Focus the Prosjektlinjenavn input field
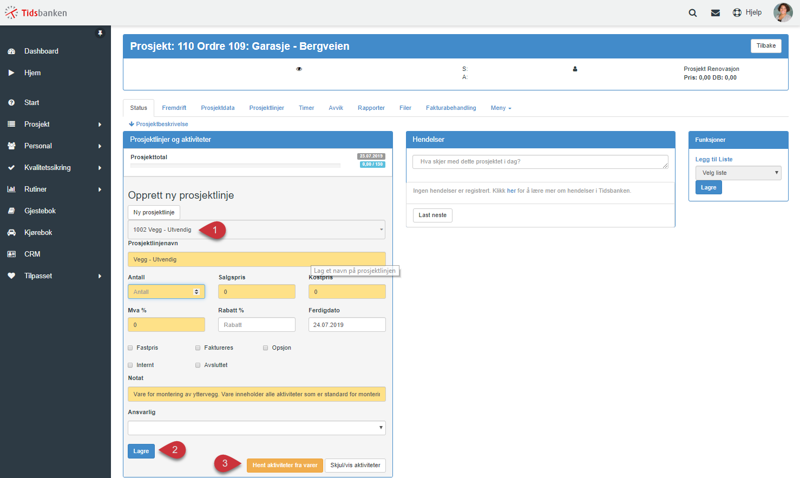Image resolution: width=800 pixels, height=478 pixels. click(x=257, y=259)
